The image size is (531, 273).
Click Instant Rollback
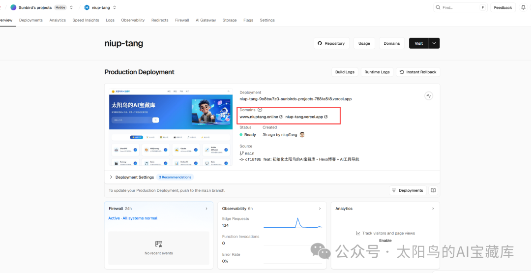pyautogui.click(x=418, y=72)
